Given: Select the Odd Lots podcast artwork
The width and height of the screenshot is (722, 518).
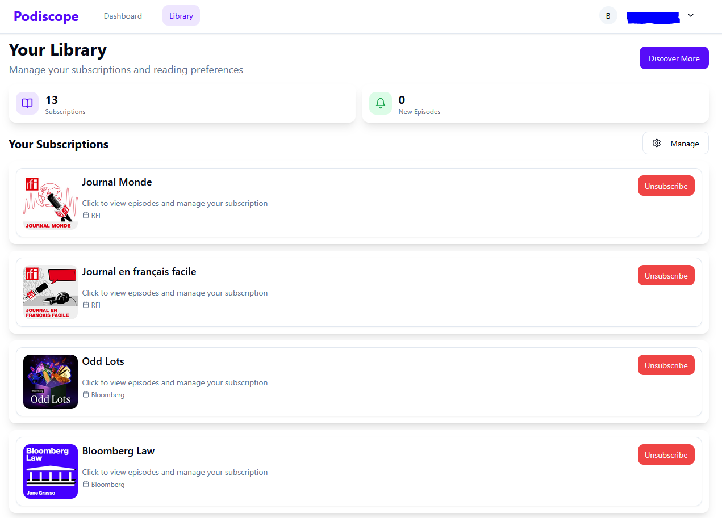Looking at the screenshot, I should (51, 382).
